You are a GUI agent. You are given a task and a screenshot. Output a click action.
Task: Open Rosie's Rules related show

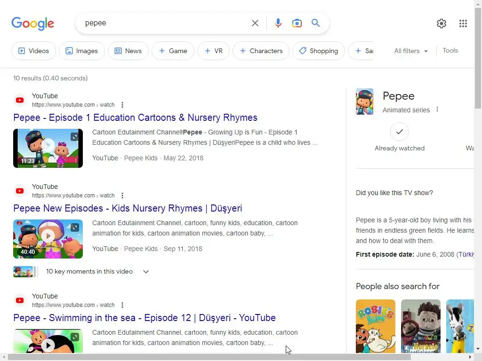coord(376,326)
